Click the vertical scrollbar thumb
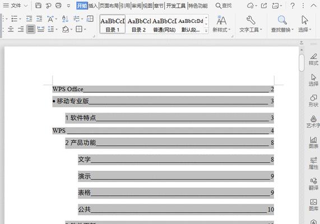The width and height of the screenshot is (320, 224). [x=302, y=63]
